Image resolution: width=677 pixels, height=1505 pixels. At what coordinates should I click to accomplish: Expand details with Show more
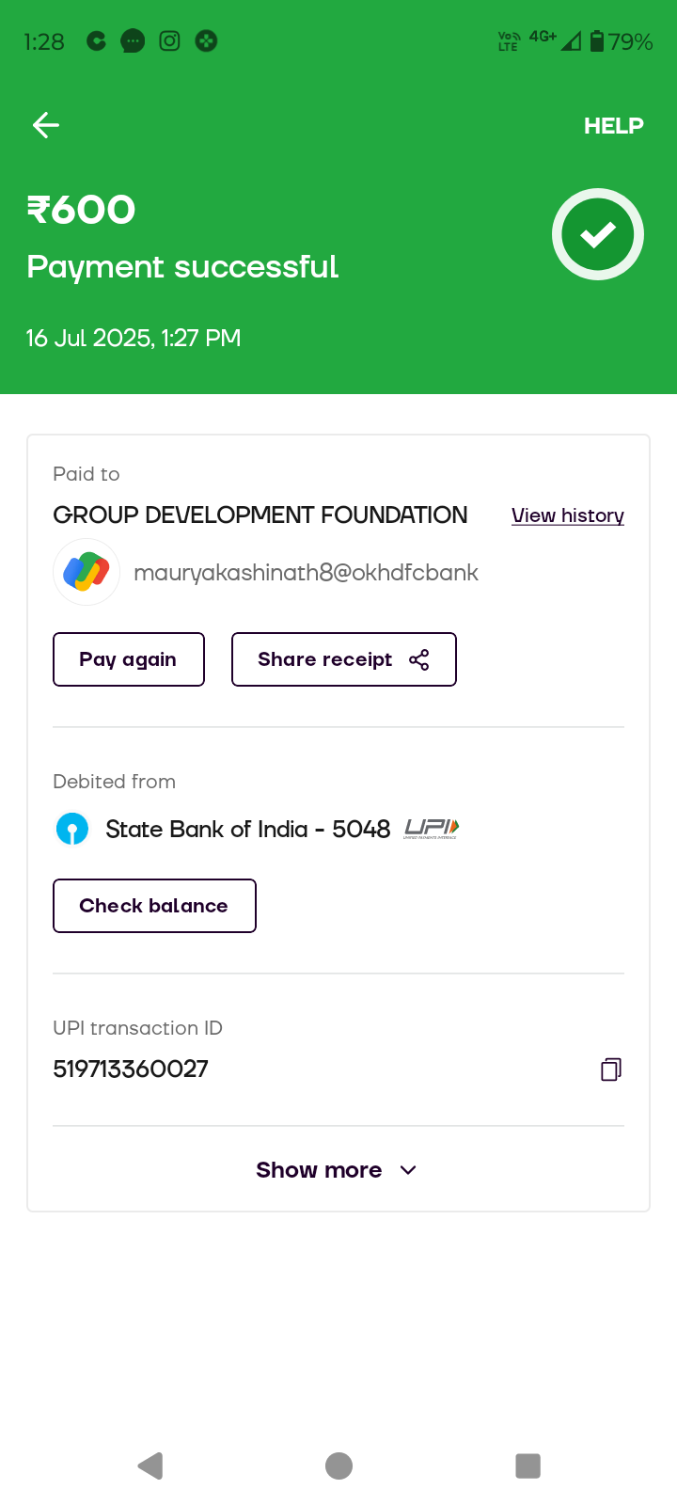tap(320, 1170)
